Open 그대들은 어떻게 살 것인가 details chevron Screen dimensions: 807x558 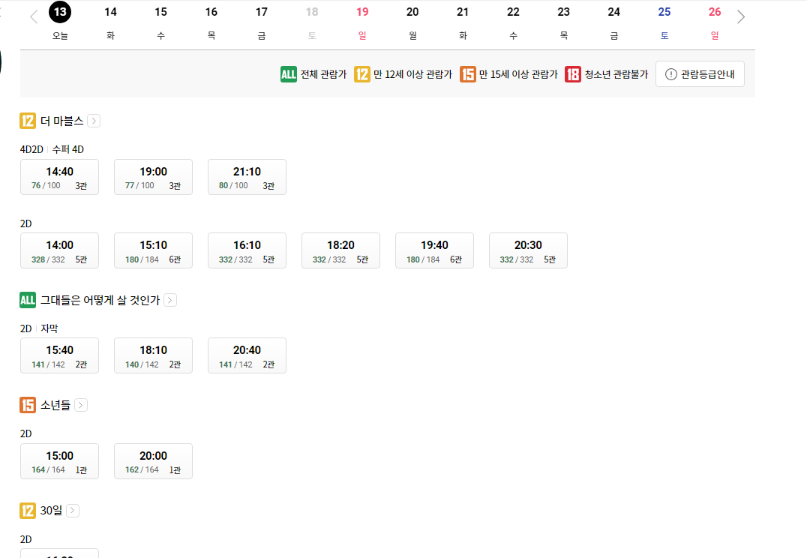(170, 300)
